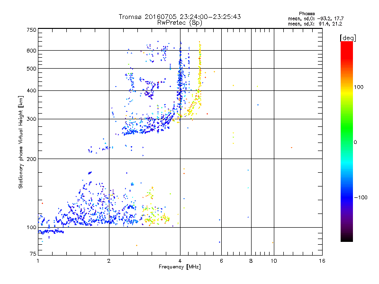Click the x-axis tick label '2'

pyautogui.click(x=109, y=261)
